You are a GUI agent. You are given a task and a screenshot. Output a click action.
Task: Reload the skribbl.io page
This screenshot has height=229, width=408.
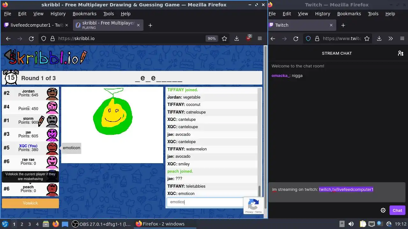coord(31,38)
